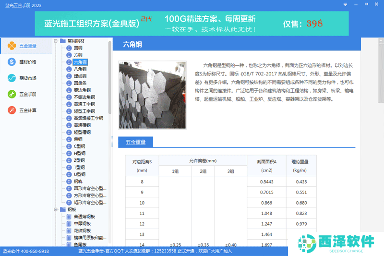
Task: Open the 五金重量 sidebar section
Action: 26,46
